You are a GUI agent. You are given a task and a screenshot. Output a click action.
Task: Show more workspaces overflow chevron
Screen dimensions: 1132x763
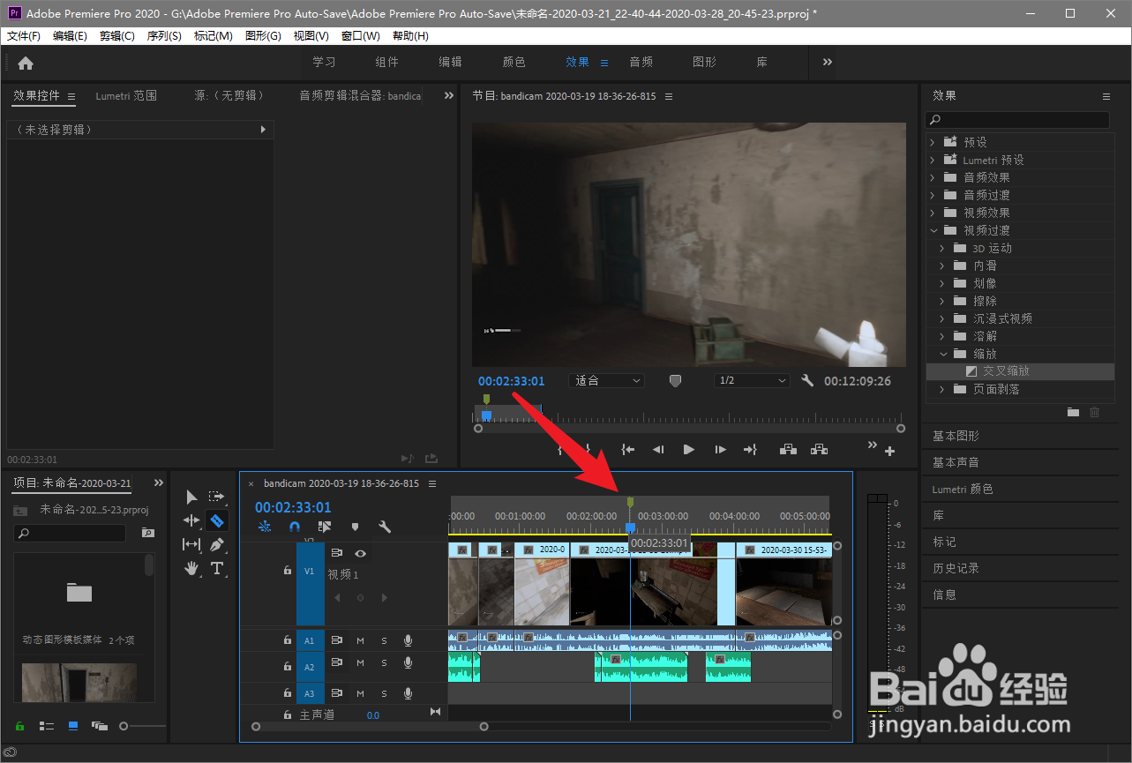pos(828,62)
